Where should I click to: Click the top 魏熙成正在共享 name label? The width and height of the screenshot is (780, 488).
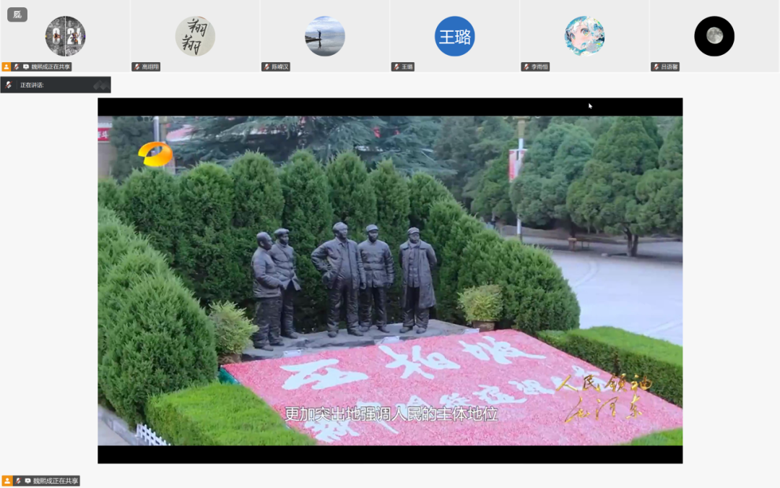(x=51, y=67)
